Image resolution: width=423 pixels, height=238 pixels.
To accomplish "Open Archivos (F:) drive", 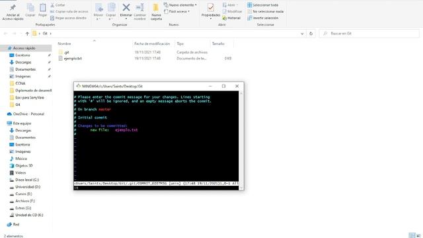I will [25, 201].
